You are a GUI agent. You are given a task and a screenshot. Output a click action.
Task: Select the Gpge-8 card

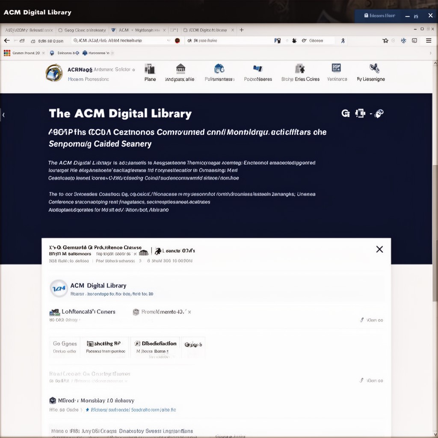193,347
